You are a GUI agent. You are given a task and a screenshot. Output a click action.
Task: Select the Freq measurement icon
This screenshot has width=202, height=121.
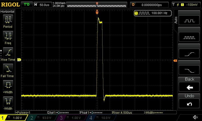[x=8, y=36]
